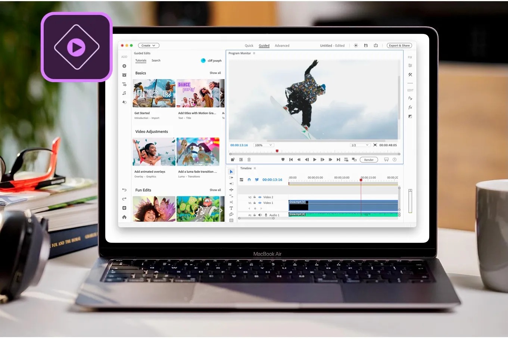Select the Search tab in Guided Edits
The width and height of the screenshot is (508, 339).
(x=156, y=60)
